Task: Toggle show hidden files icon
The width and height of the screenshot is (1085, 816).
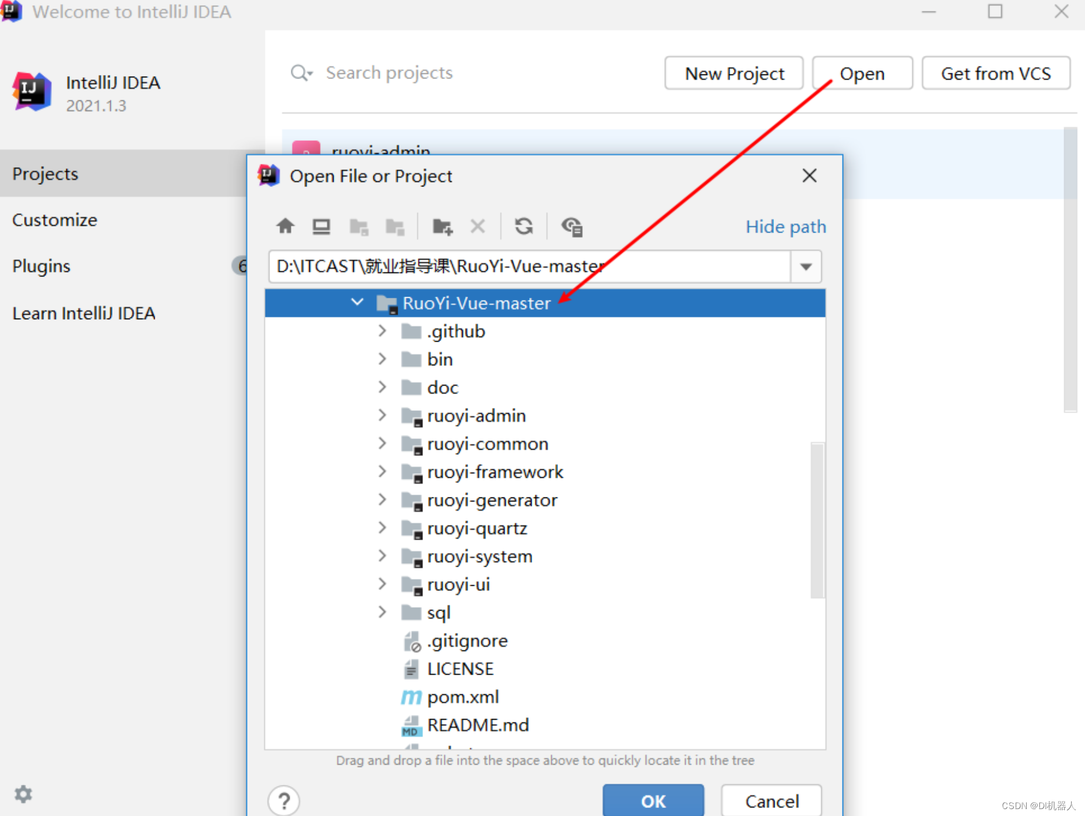Action: coord(572,227)
